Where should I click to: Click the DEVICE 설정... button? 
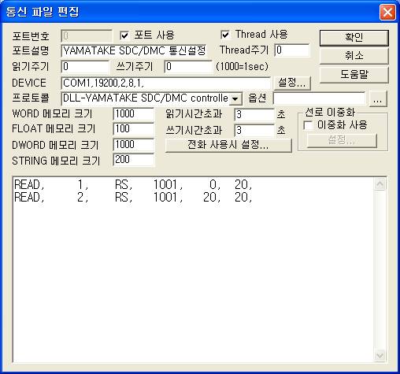(292, 83)
